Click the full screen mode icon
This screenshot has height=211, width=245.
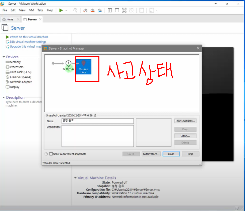pos(124,10)
